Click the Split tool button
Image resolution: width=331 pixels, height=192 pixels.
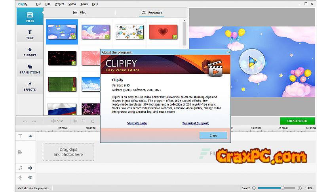point(57,121)
